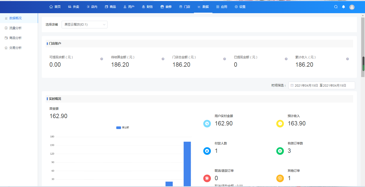Click the red 取消/退款订单 icon
Screen dimensions: 365x187
207,178
